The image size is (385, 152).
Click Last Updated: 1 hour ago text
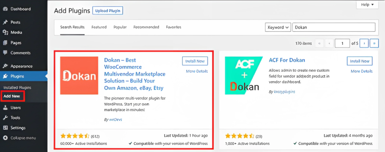(186, 135)
